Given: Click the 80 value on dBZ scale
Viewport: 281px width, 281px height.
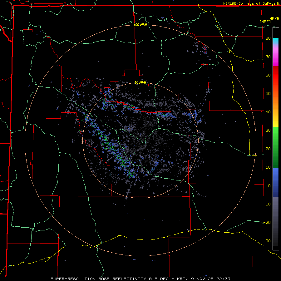Looking at the screenshot, I should click(x=268, y=38).
